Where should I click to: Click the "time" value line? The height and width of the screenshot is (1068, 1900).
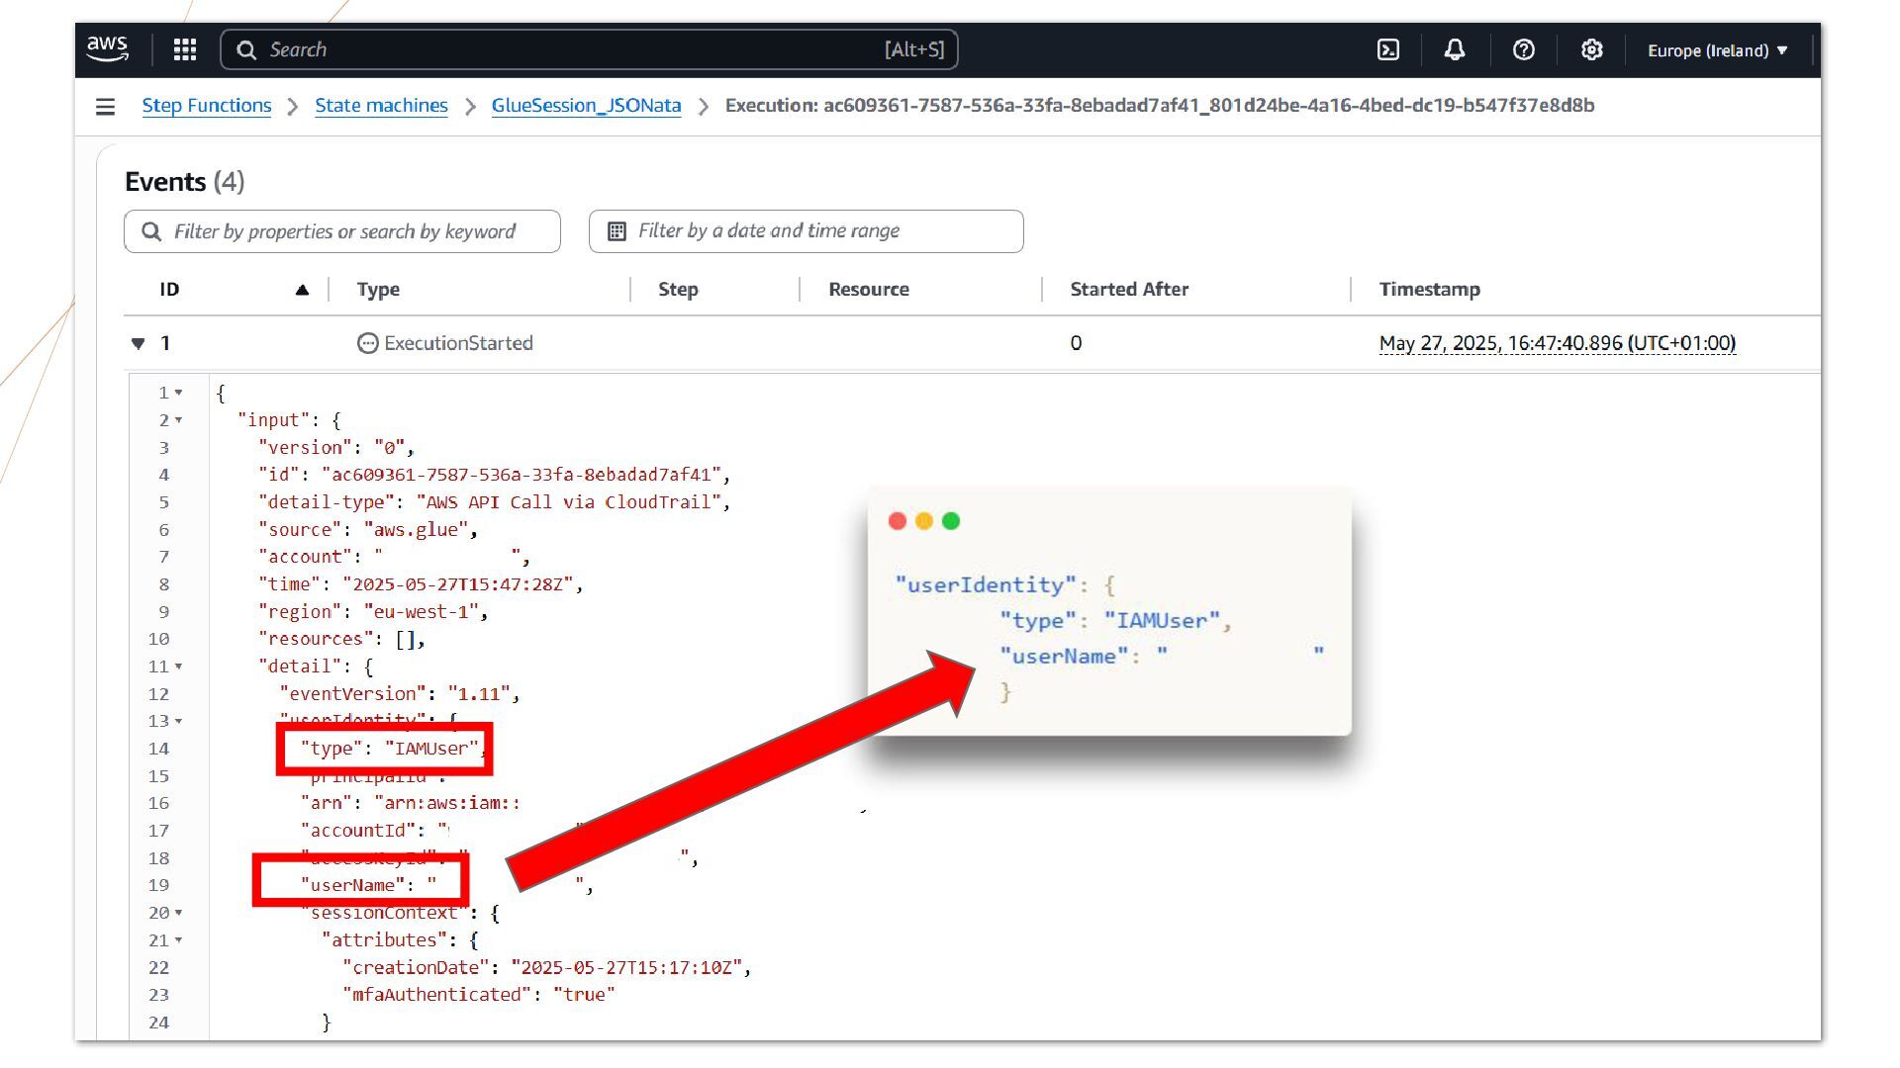[421, 584]
